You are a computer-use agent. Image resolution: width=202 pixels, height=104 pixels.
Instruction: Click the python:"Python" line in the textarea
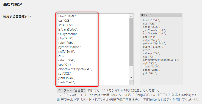click(70, 47)
